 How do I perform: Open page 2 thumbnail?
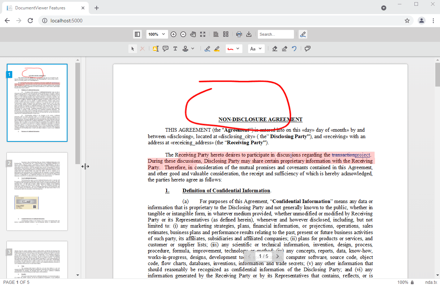37,192
